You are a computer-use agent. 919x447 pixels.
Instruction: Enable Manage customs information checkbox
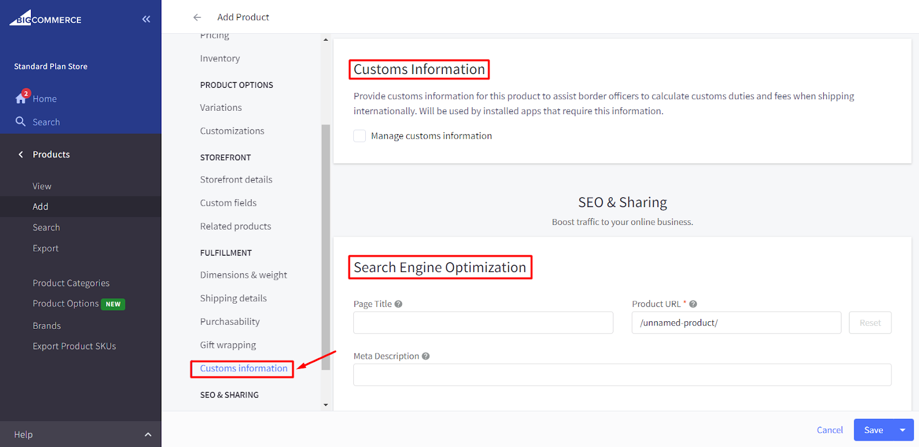click(360, 136)
